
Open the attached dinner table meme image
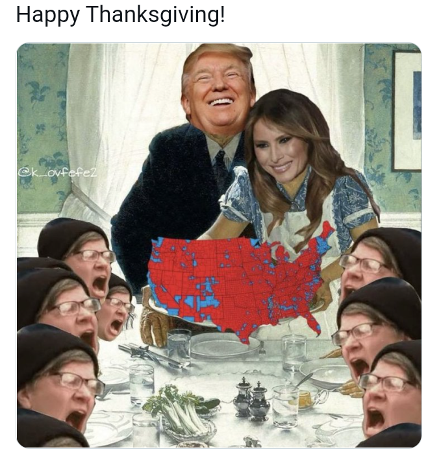click(x=219, y=245)
